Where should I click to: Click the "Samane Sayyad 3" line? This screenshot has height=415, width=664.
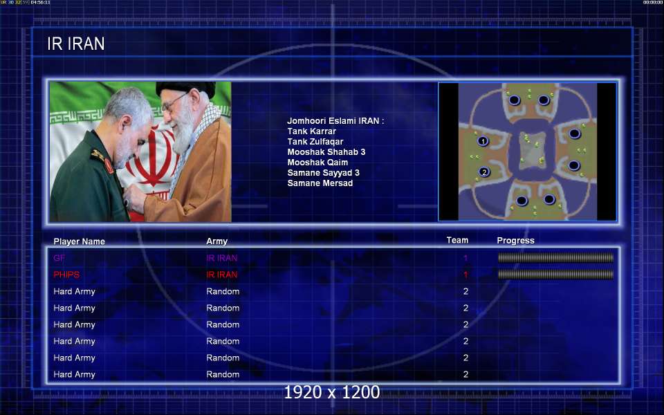coord(323,173)
